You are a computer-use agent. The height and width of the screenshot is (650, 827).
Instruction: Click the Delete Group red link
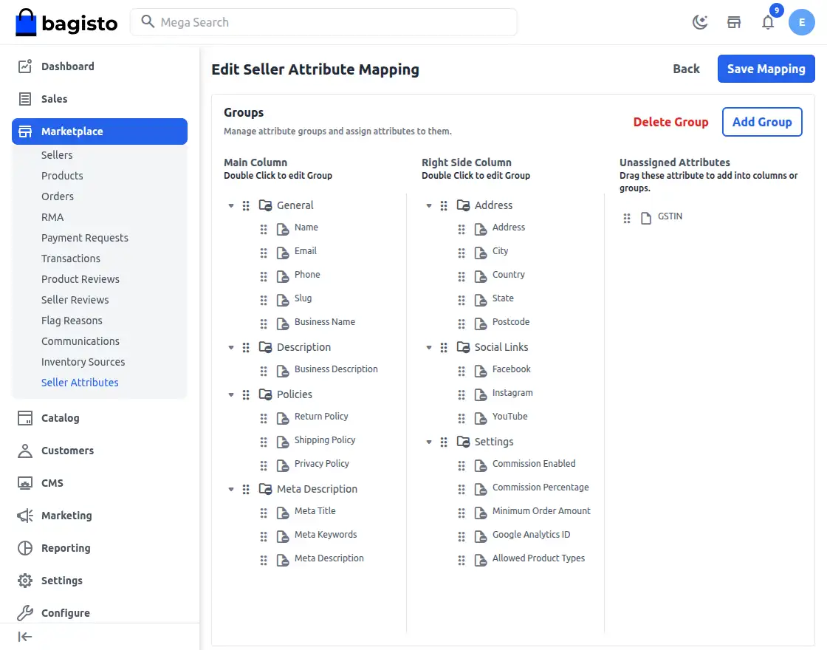pos(670,122)
